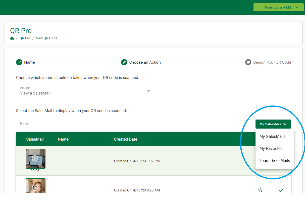Go to the QR Pro breadcrumb link
The width and height of the screenshot is (305, 214).
pyautogui.click(x=25, y=38)
